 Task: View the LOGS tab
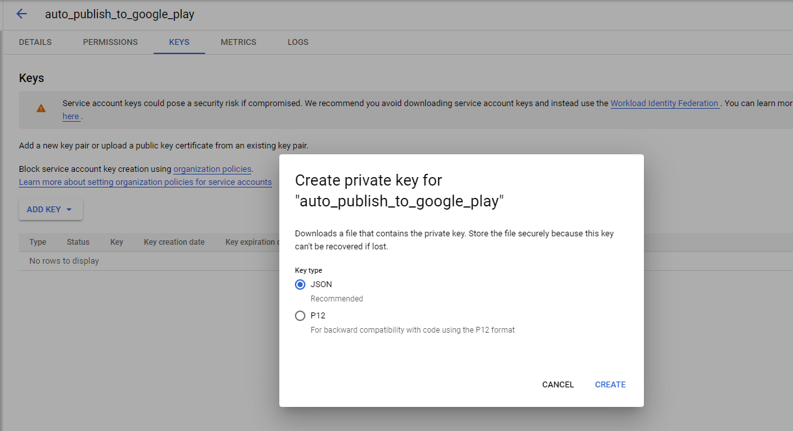298,42
